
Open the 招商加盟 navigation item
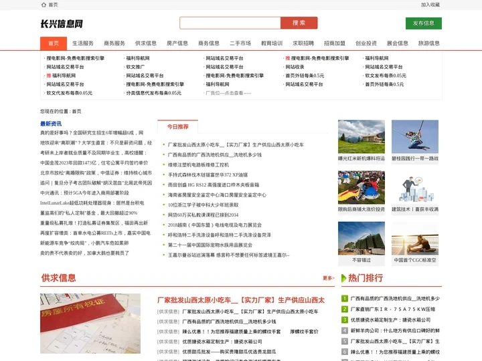coord(335,43)
